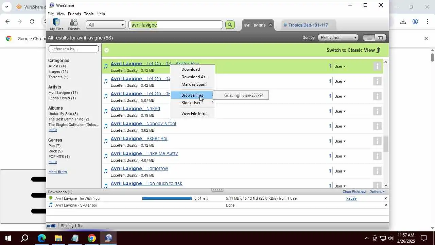
Task: Open Google Chrome from taskbar
Action: tap(91, 238)
